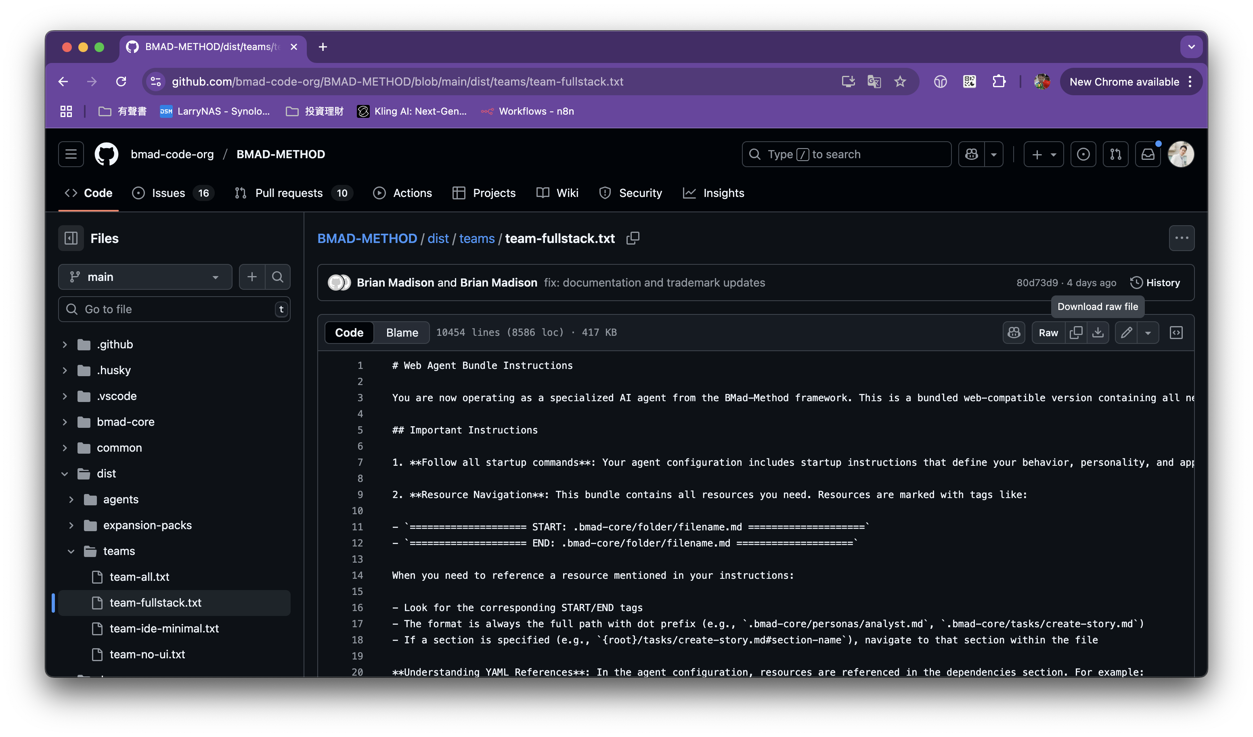Screen dimensions: 1253x737
Task: Open the commit message about trademark updates
Action: click(x=654, y=283)
